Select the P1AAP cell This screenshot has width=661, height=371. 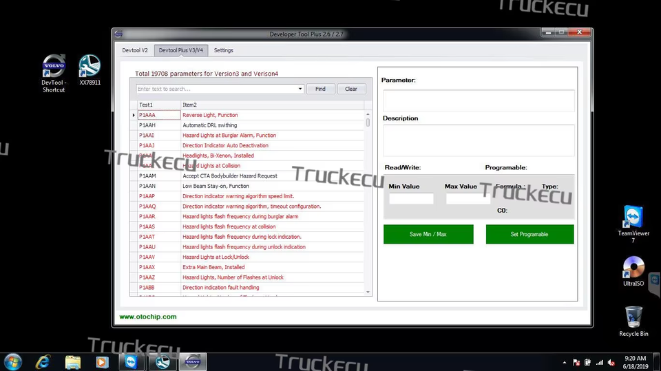point(159,196)
